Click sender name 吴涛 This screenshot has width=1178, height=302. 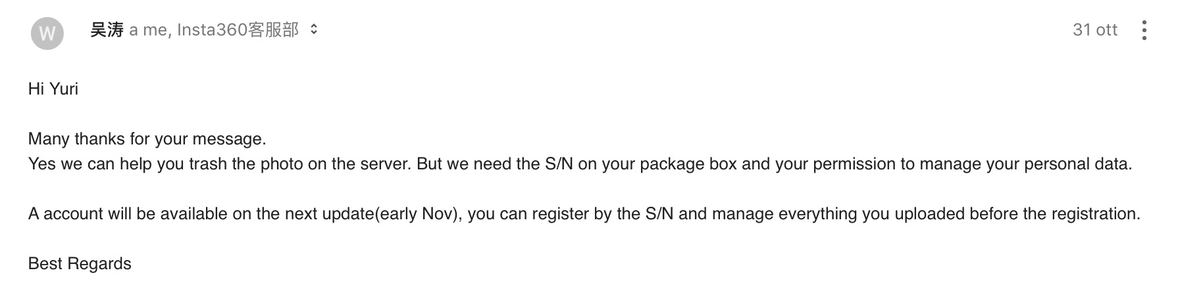tap(107, 30)
